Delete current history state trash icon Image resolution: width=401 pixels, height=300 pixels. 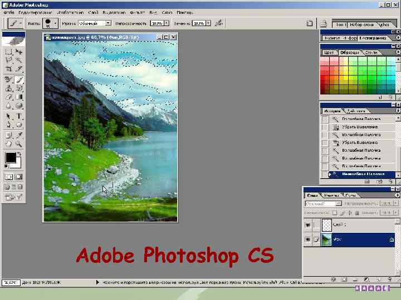coord(390,182)
